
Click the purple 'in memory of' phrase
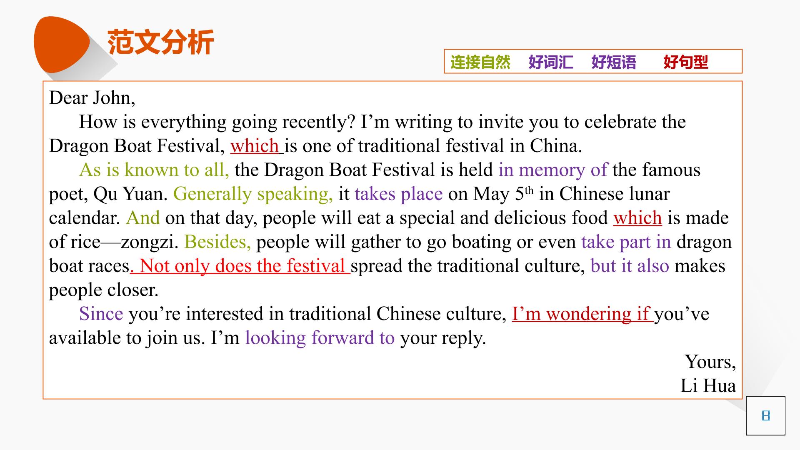(553, 170)
